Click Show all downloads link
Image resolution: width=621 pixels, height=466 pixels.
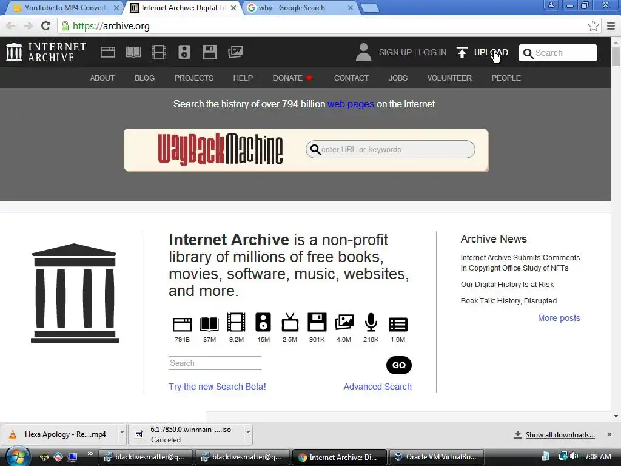[x=560, y=434]
